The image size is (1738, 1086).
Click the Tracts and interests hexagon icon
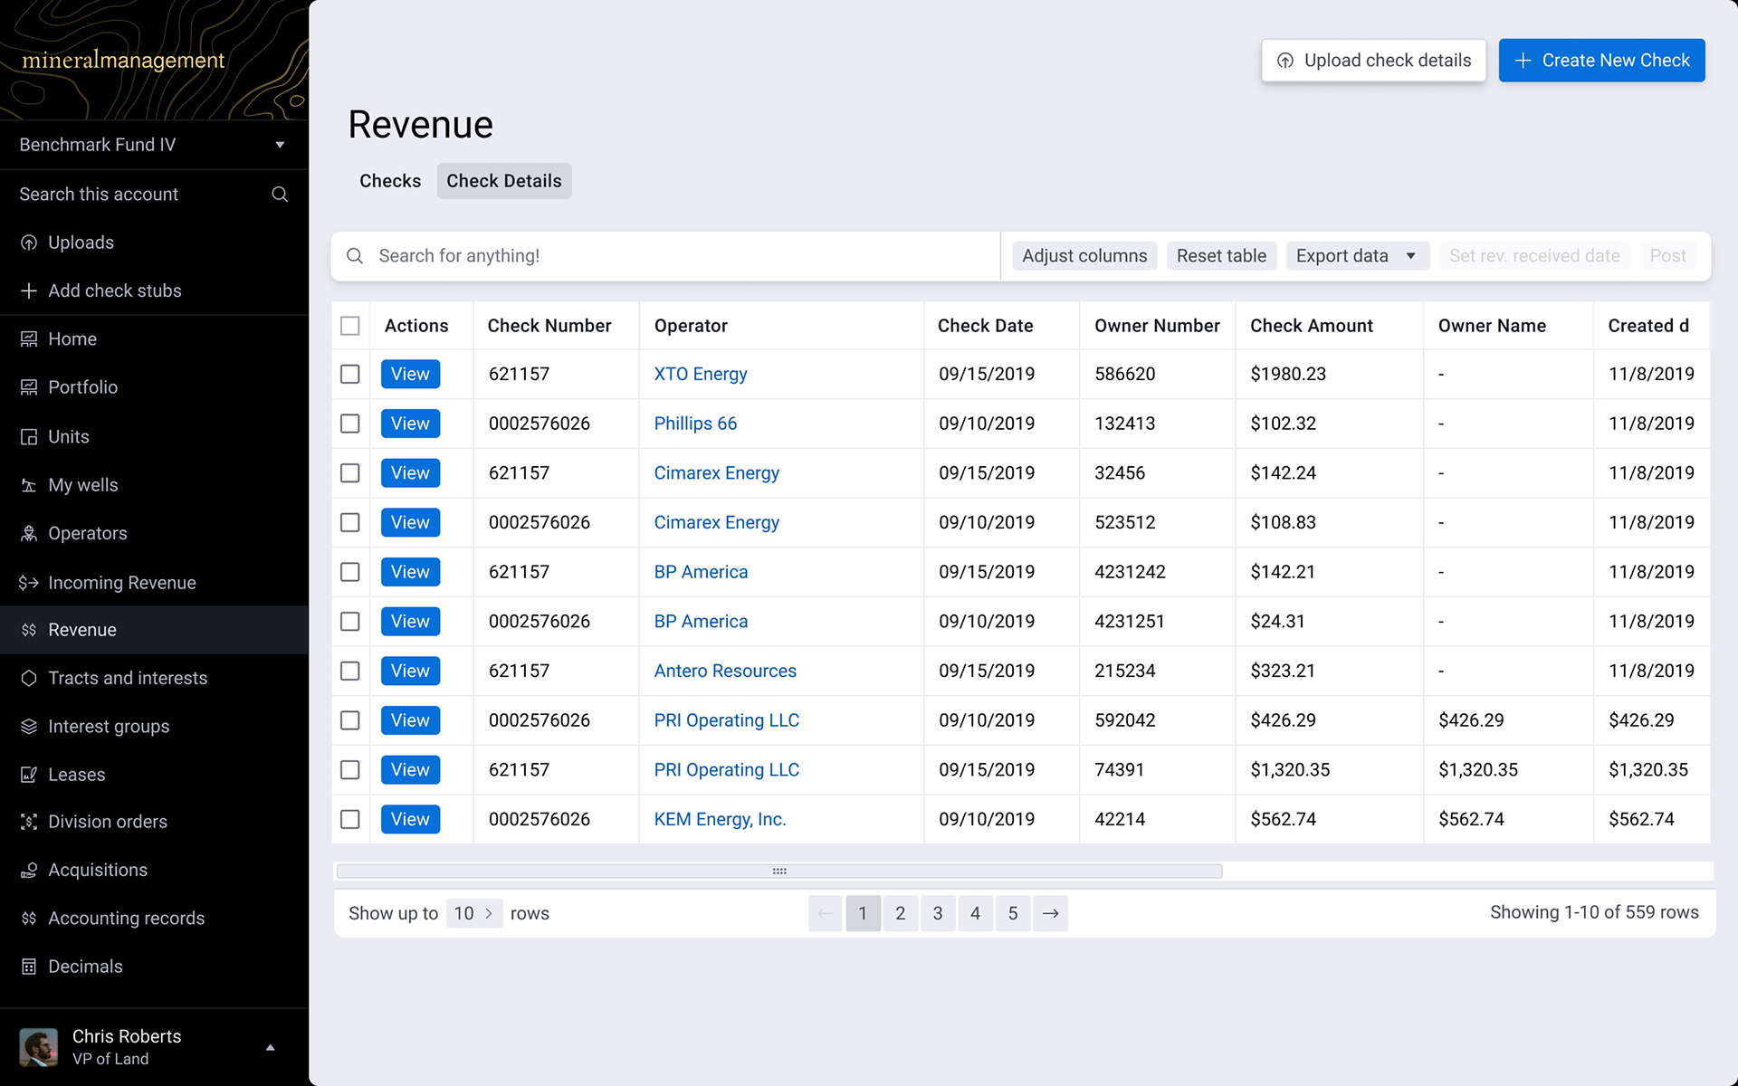[x=29, y=678]
